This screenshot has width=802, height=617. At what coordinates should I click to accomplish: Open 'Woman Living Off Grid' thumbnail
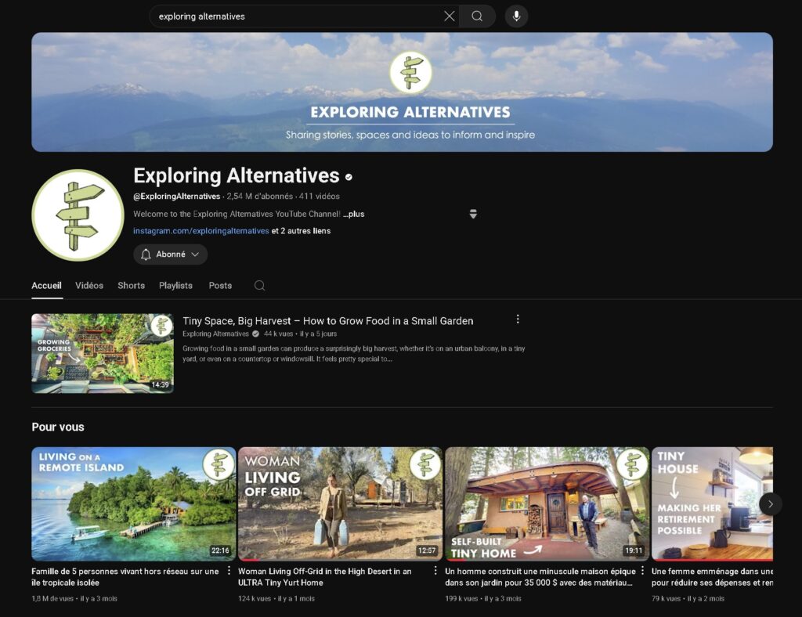point(340,504)
